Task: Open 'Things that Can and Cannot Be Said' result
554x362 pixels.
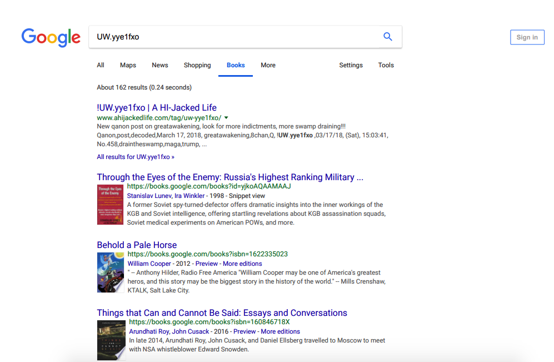Action: (x=222, y=313)
